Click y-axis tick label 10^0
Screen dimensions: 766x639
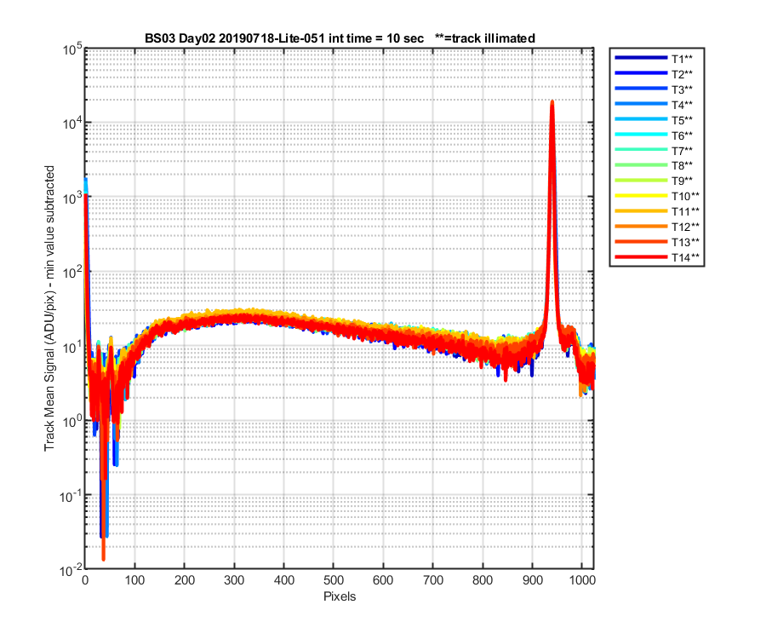tap(72, 421)
